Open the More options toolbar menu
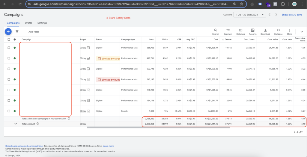 pyautogui.click(x=289, y=32)
